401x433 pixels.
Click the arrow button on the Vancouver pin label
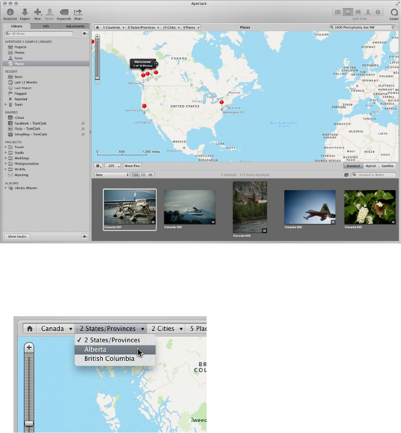click(x=156, y=64)
